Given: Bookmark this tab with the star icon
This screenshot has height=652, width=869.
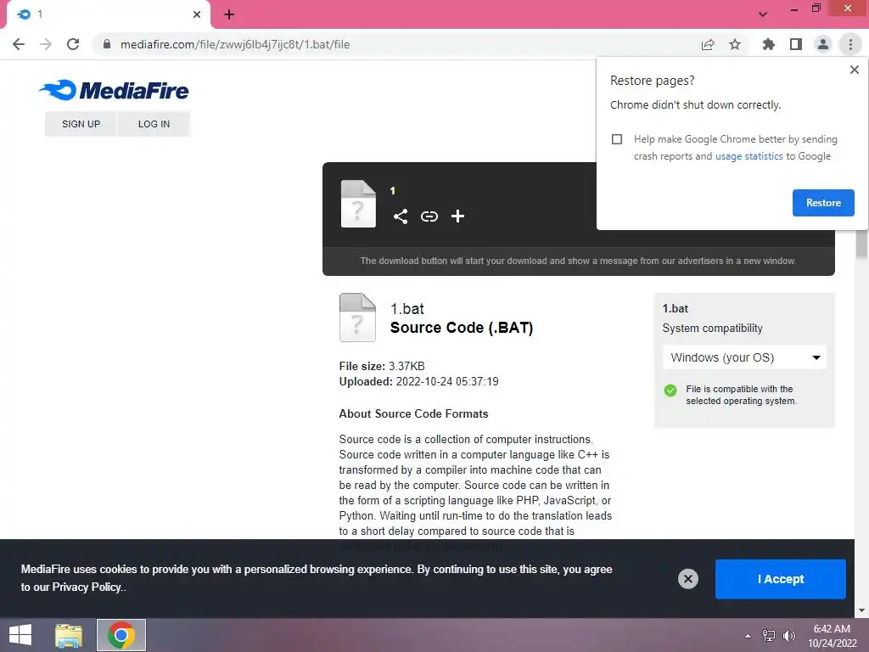Looking at the screenshot, I should 735,44.
